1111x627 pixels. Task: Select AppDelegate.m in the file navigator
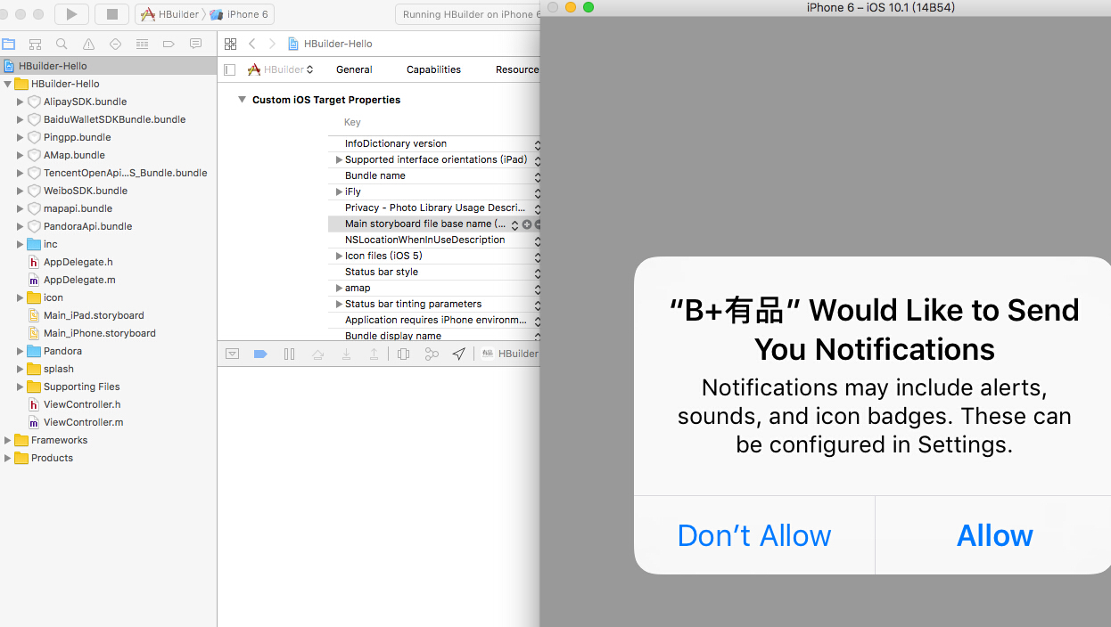coord(79,280)
